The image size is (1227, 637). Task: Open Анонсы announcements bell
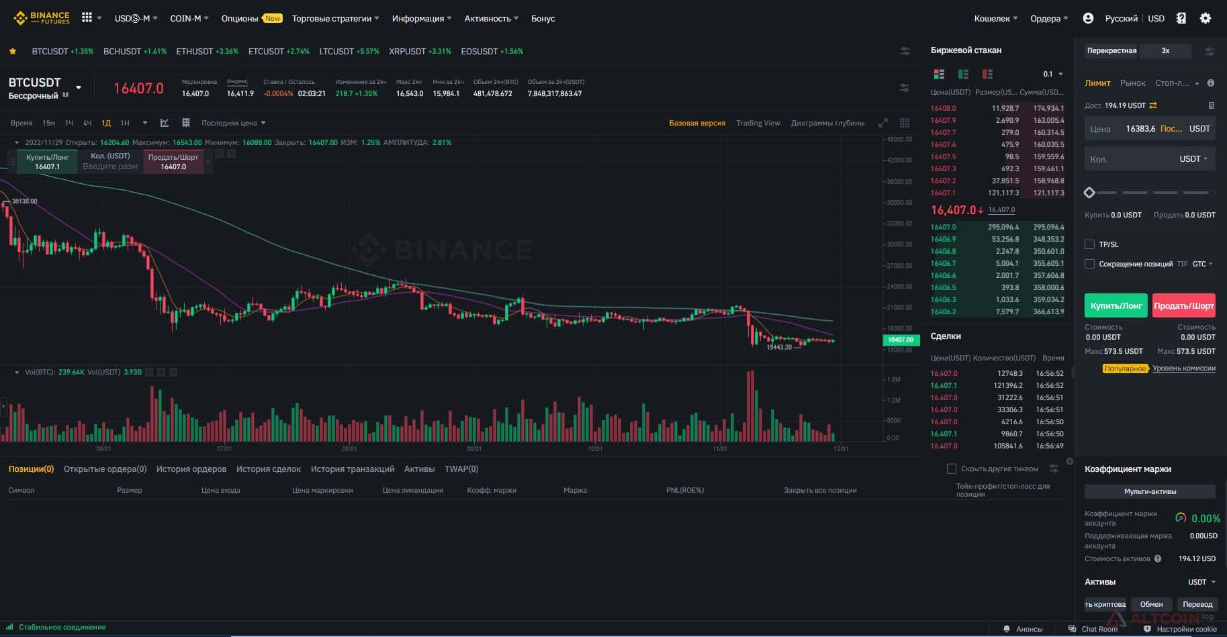point(1023,629)
